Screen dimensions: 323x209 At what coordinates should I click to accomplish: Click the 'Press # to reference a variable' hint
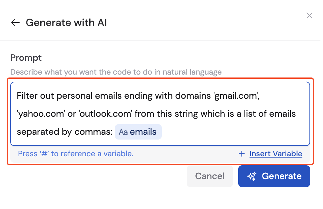[x=75, y=154]
